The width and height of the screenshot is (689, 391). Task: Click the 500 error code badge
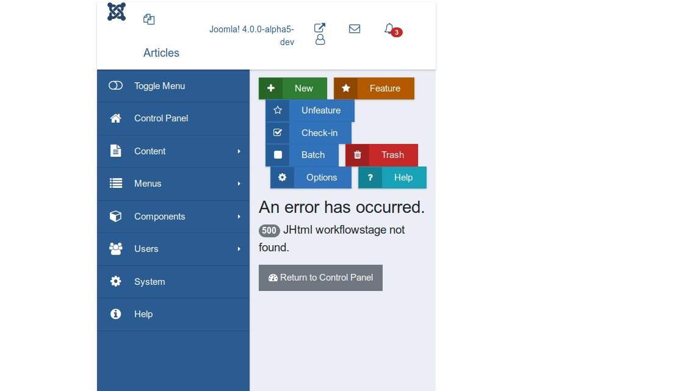[x=269, y=231]
